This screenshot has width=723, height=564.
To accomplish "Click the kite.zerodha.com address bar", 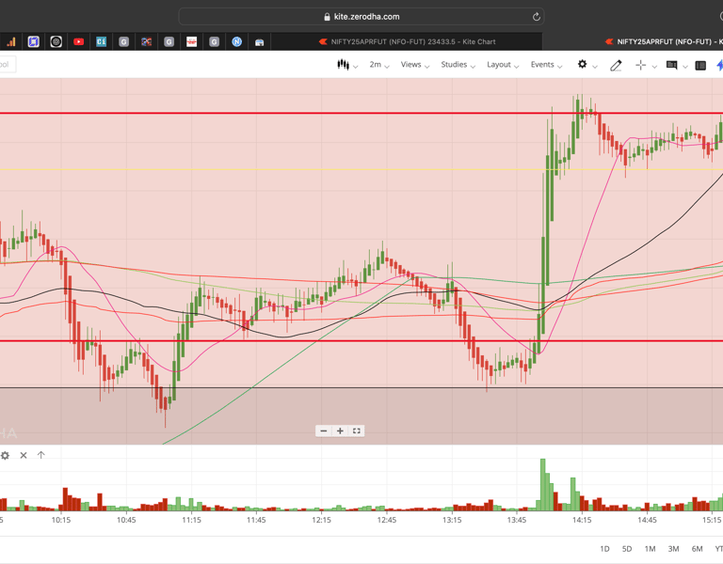I will (361, 17).
